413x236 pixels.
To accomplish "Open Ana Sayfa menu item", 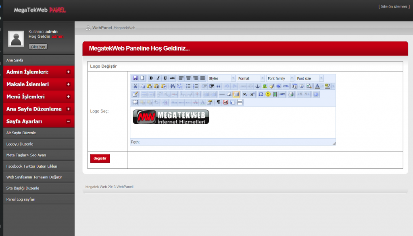I will pos(39,60).
